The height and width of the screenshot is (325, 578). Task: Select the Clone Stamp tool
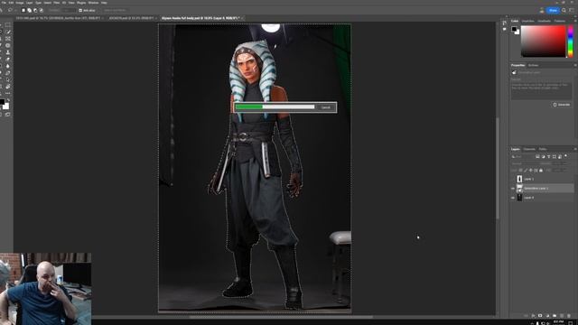coord(8,52)
